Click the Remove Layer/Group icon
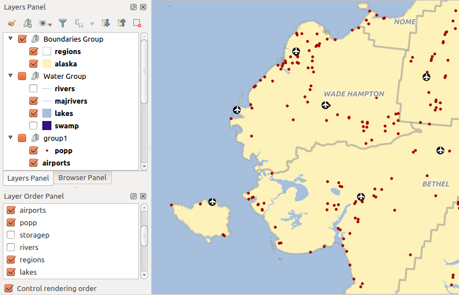 137,23
